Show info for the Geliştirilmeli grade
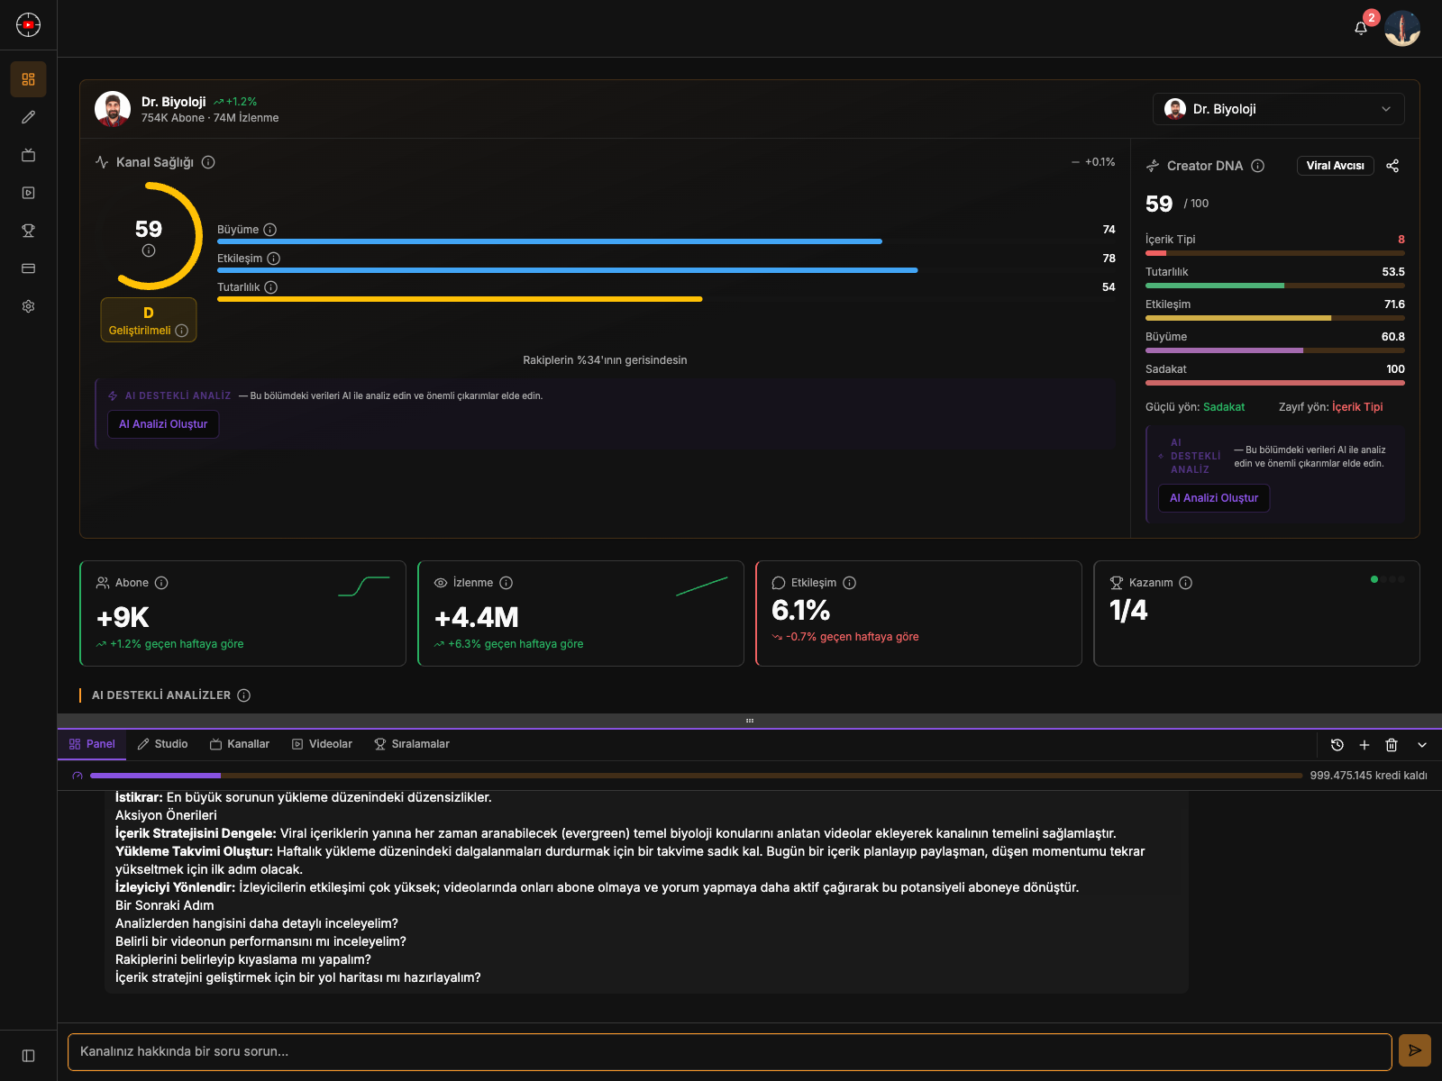Image resolution: width=1442 pixels, height=1081 pixels. tap(181, 331)
